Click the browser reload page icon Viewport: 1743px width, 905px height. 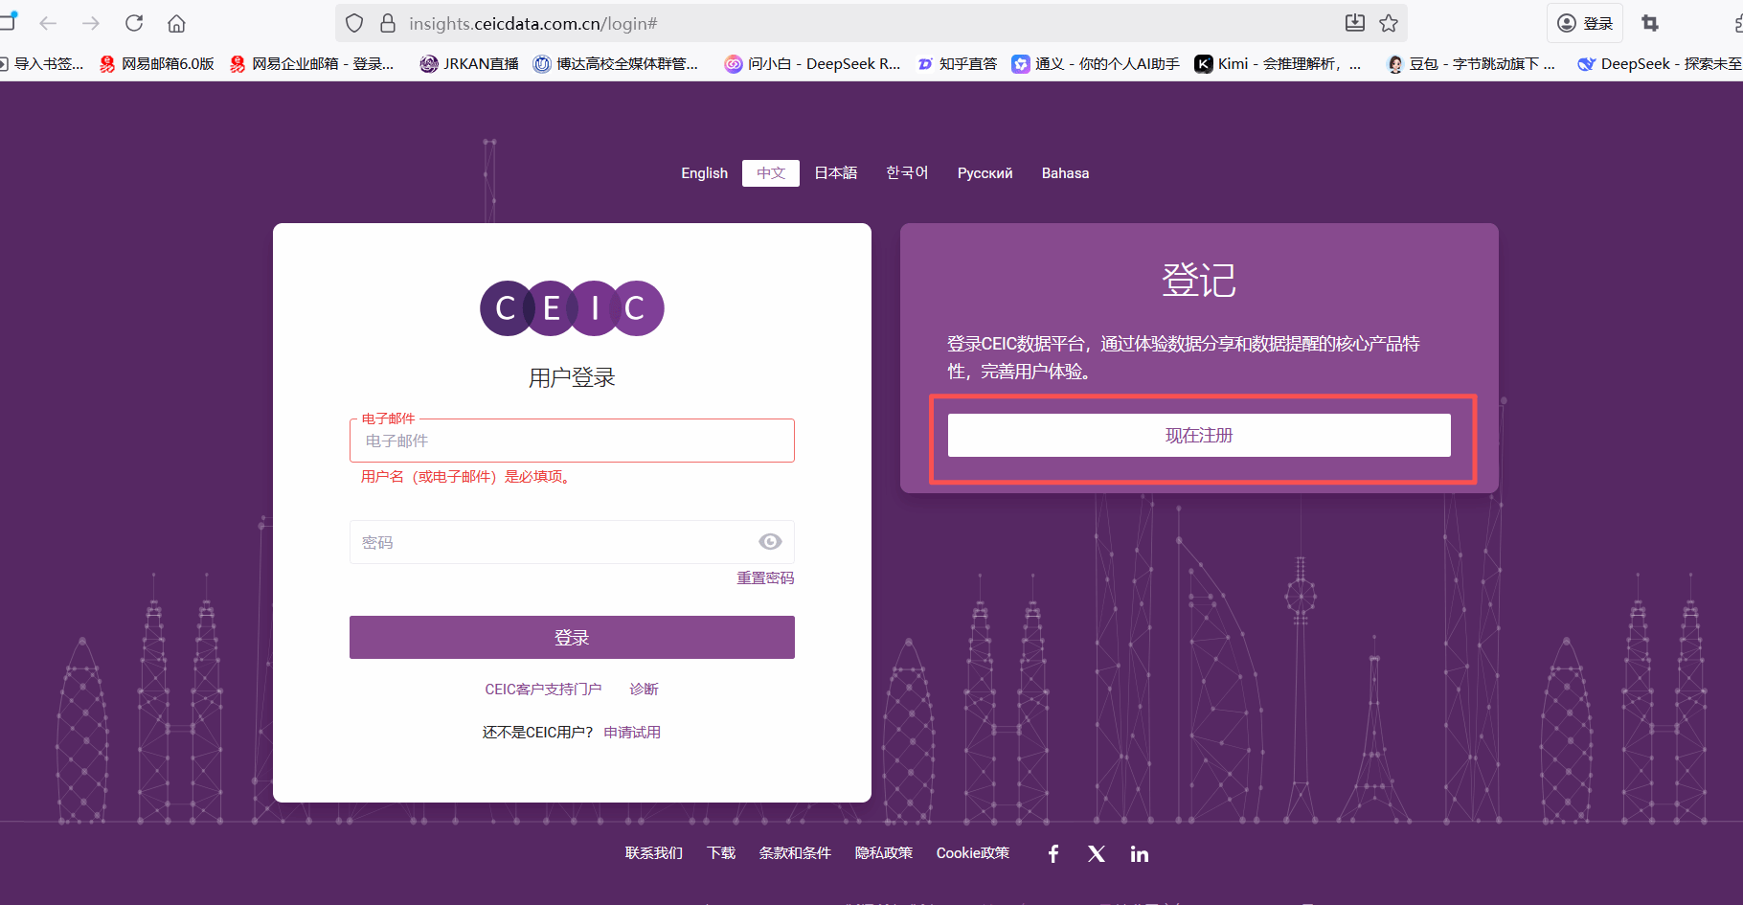coord(134,23)
